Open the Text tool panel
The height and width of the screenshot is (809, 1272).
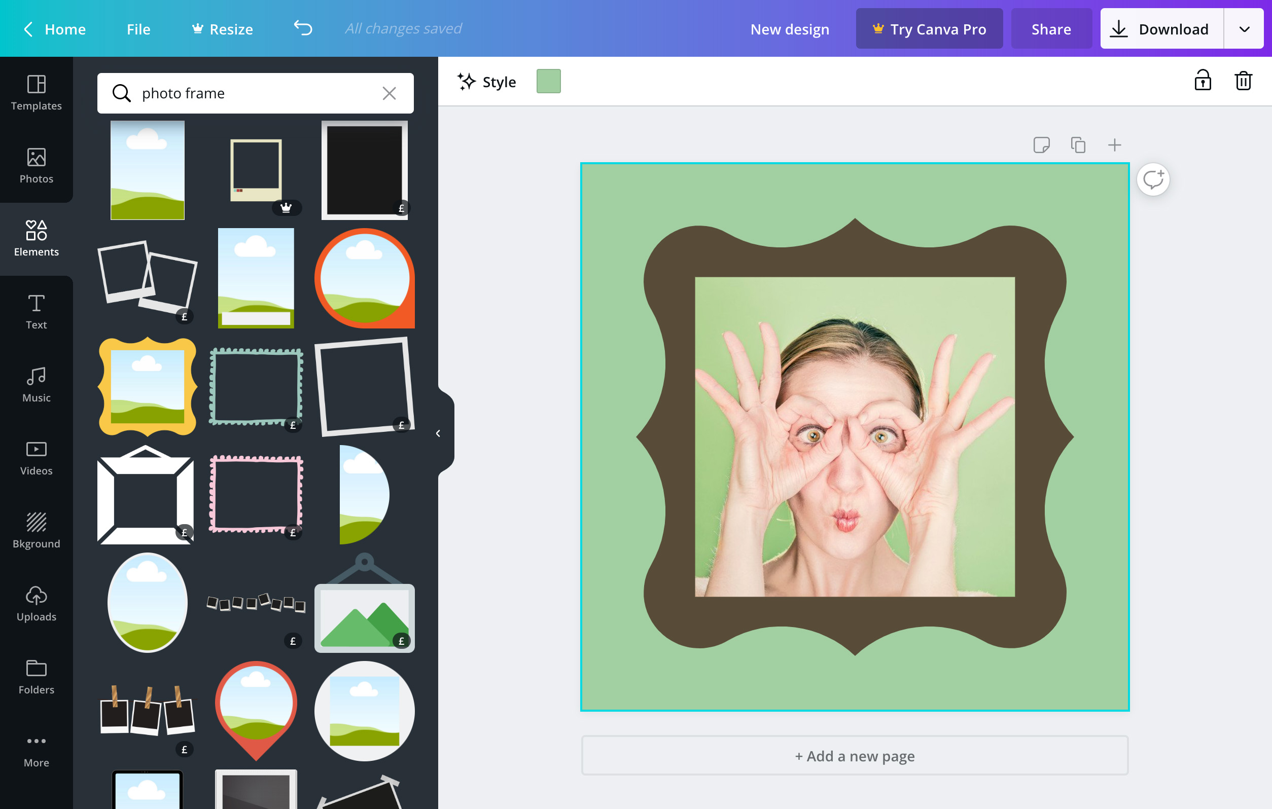(x=36, y=310)
